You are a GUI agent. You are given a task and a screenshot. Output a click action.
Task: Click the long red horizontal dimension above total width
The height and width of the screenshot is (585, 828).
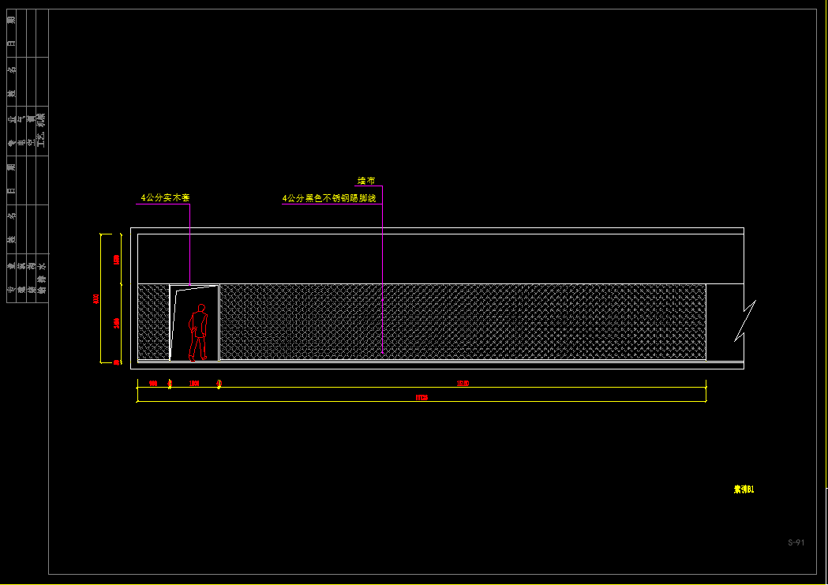(463, 384)
